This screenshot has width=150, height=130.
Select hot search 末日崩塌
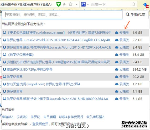click(x=50, y=117)
